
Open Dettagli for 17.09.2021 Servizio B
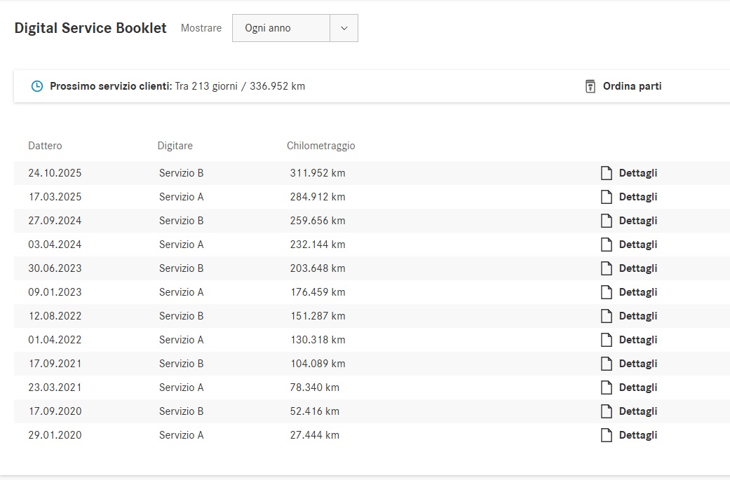tap(637, 364)
